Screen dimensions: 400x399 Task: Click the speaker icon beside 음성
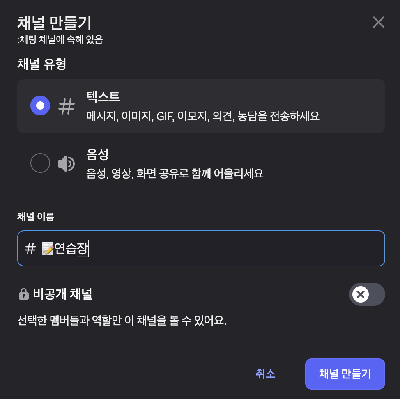coord(66,163)
